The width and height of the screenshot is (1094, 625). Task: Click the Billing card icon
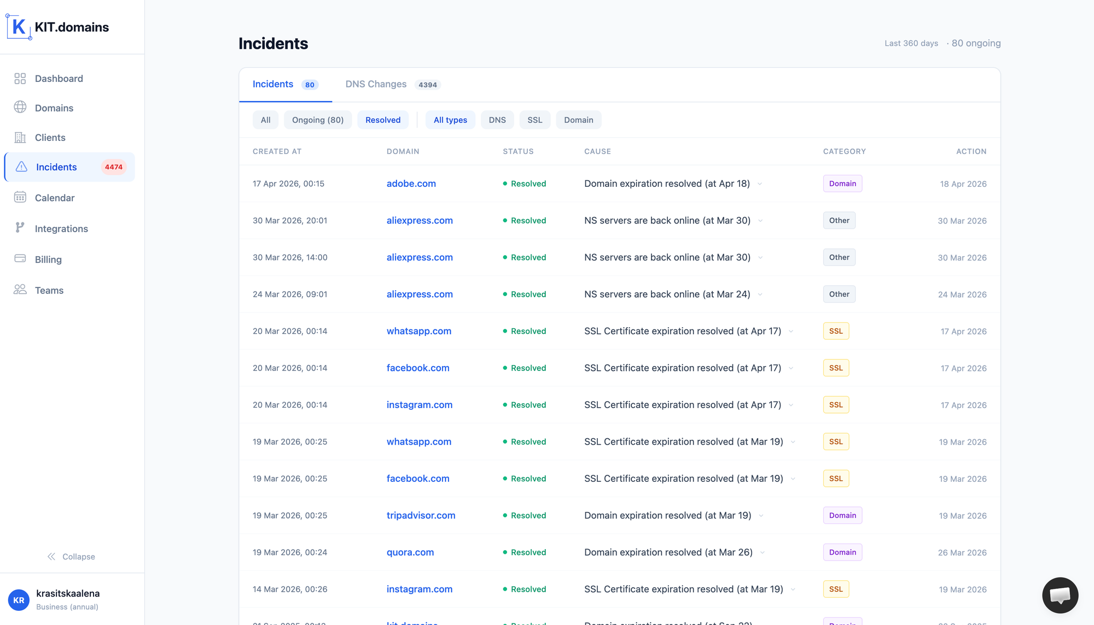point(20,258)
